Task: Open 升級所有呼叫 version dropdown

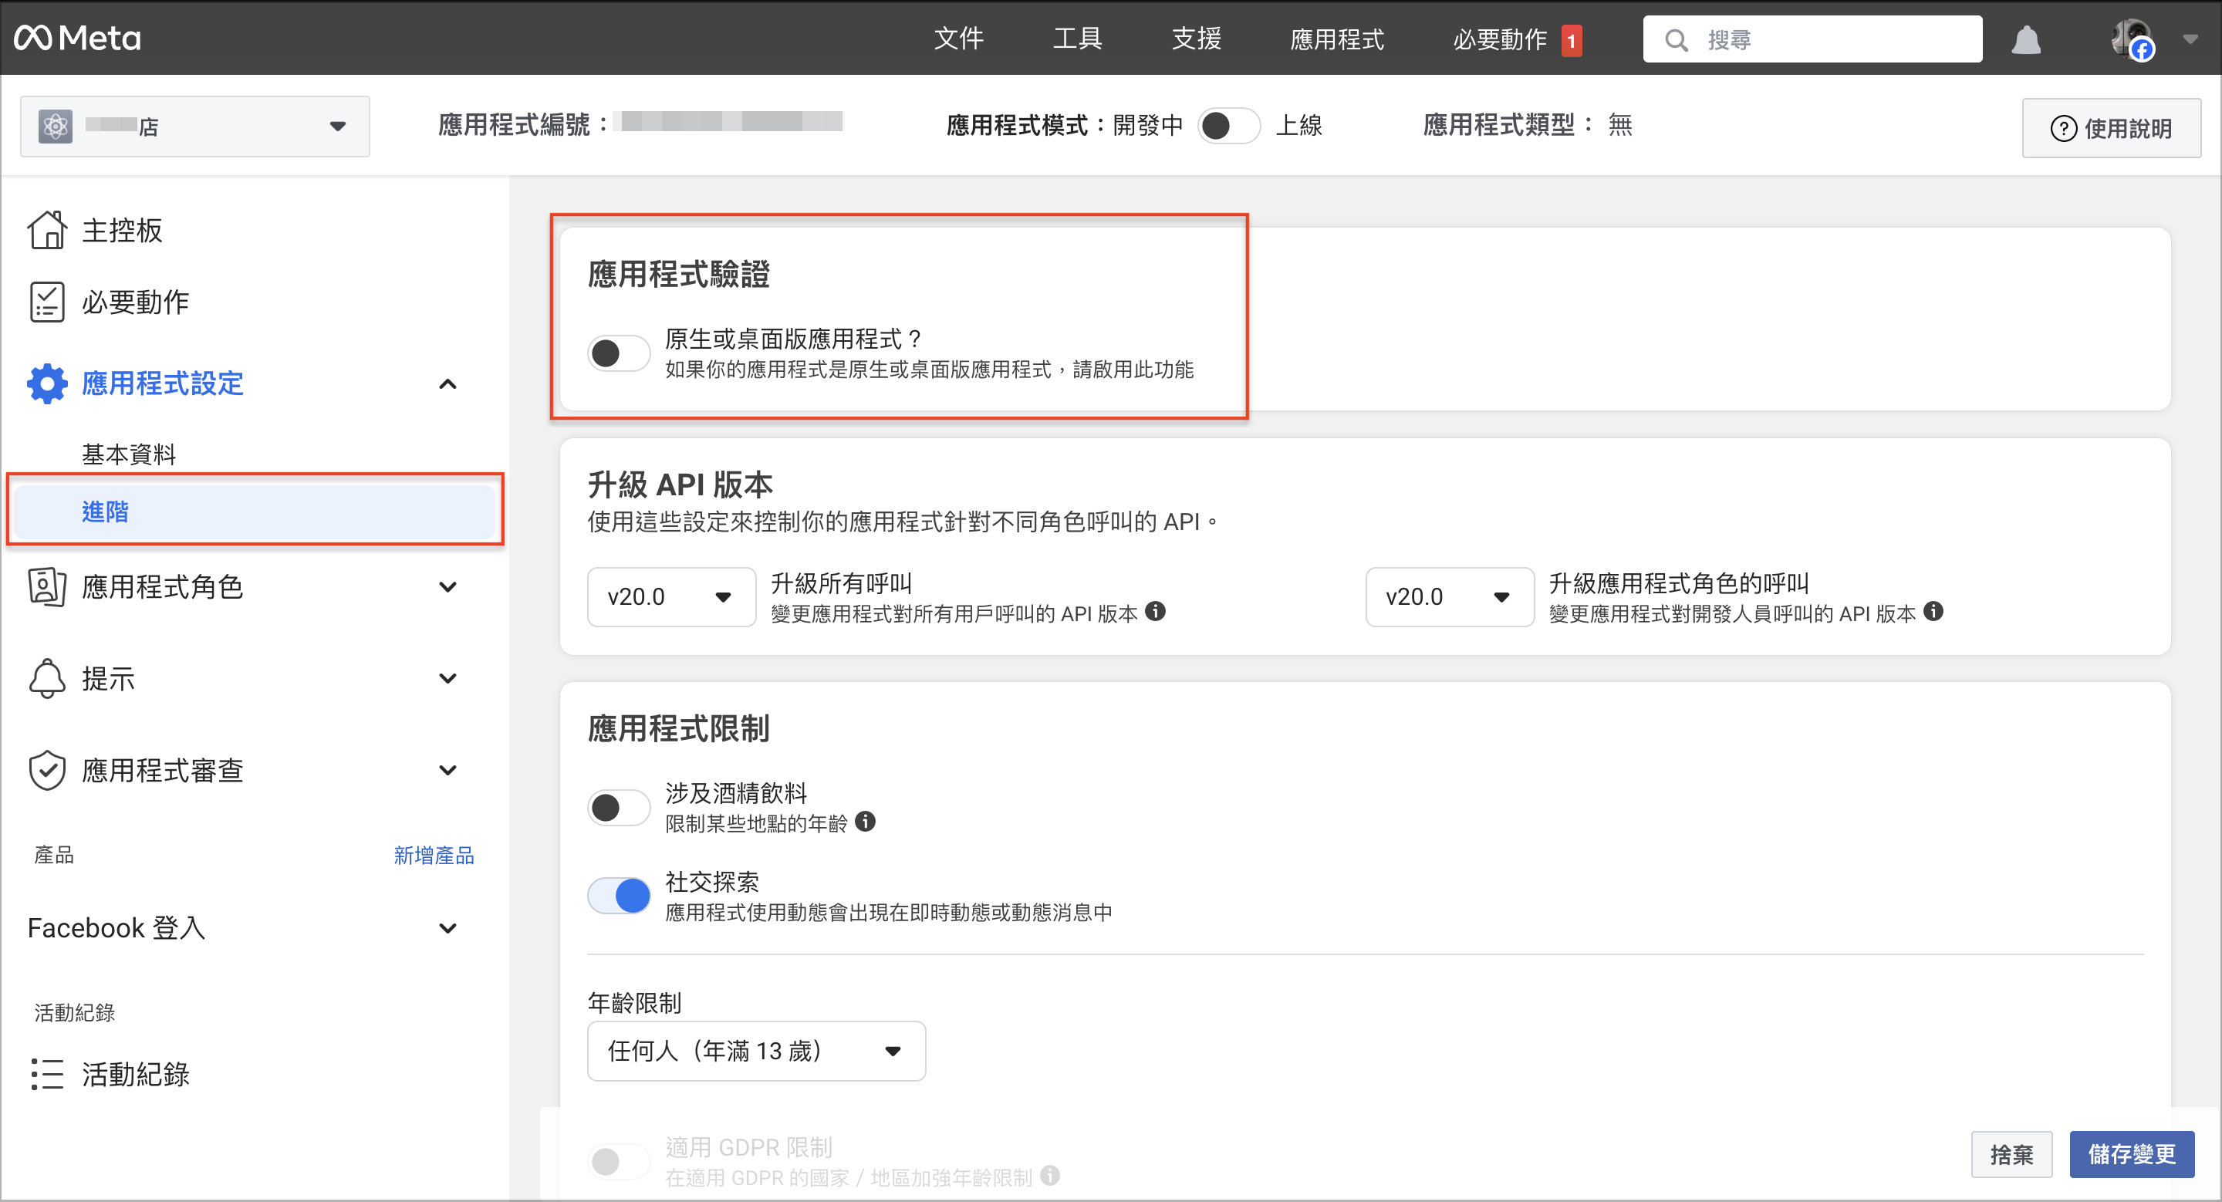Action: click(671, 596)
